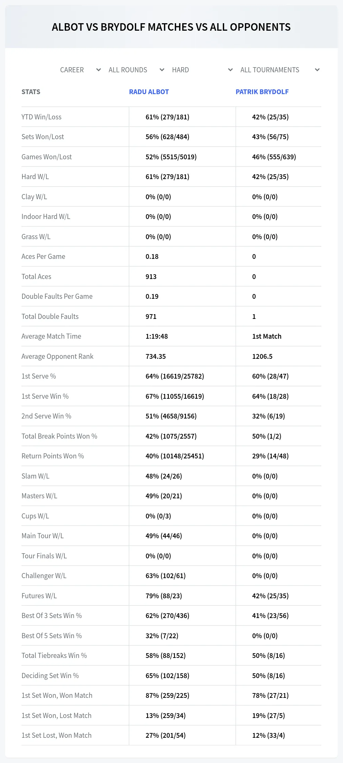Open the PATRIK BRYDOLF player link
The image size is (343, 763).
tap(262, 92)
